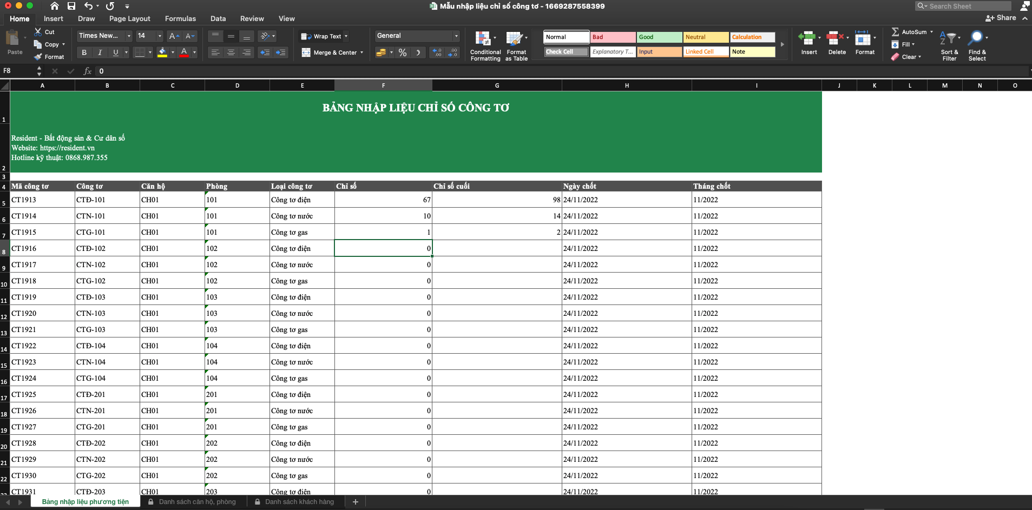Apply the Good cell style

(659, 37)
